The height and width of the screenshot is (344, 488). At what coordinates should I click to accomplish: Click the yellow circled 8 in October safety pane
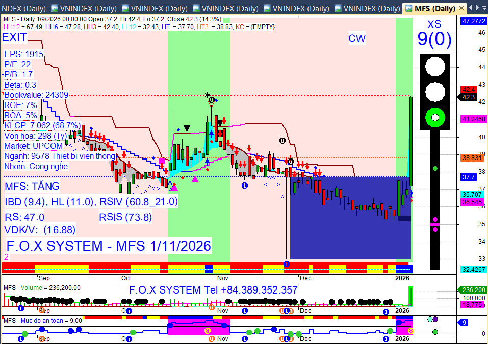pyautogui.click(x=207, y=331)
